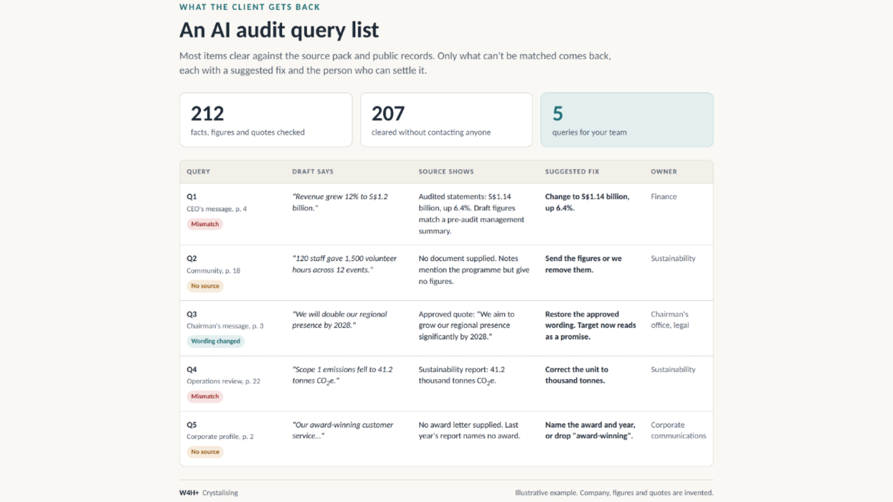Click 'Send the figures or we remove them'
Screen dimensions: 893x502
coord(583,264)
